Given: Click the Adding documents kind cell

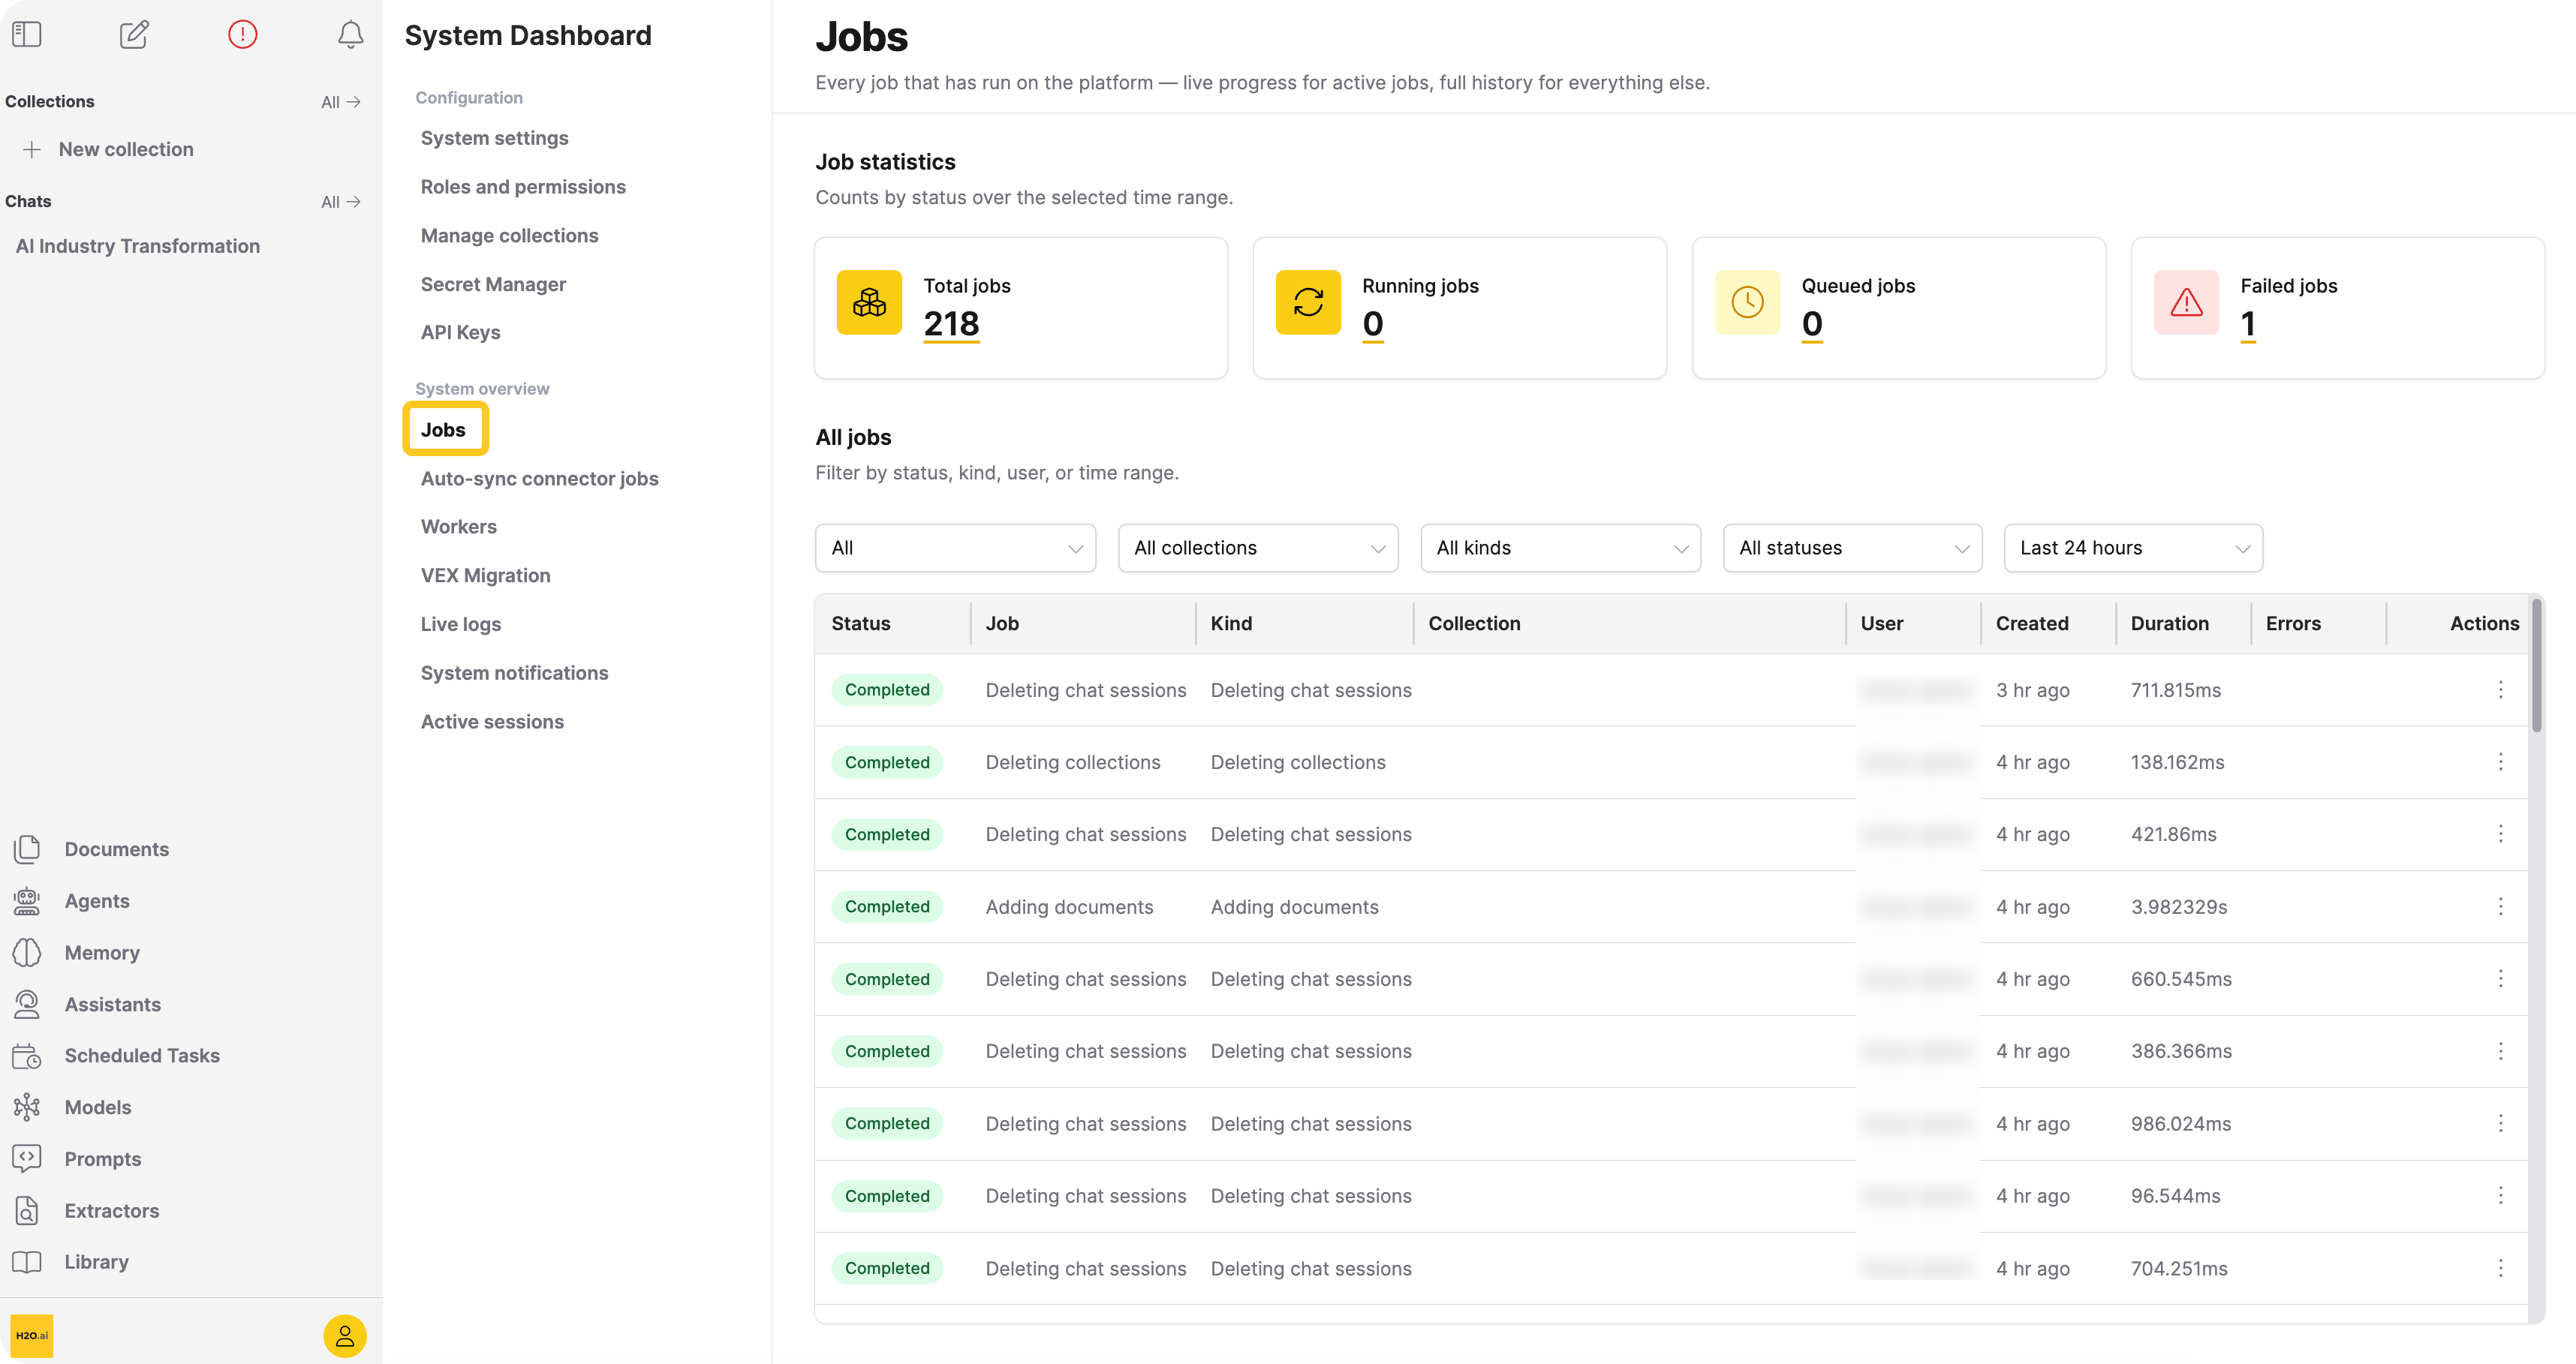Looking at the screenshot, I should tap(1294, 907).
